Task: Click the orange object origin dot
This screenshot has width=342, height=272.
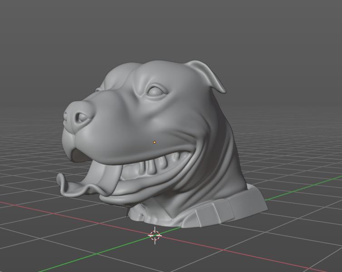Action: point(154,142)
